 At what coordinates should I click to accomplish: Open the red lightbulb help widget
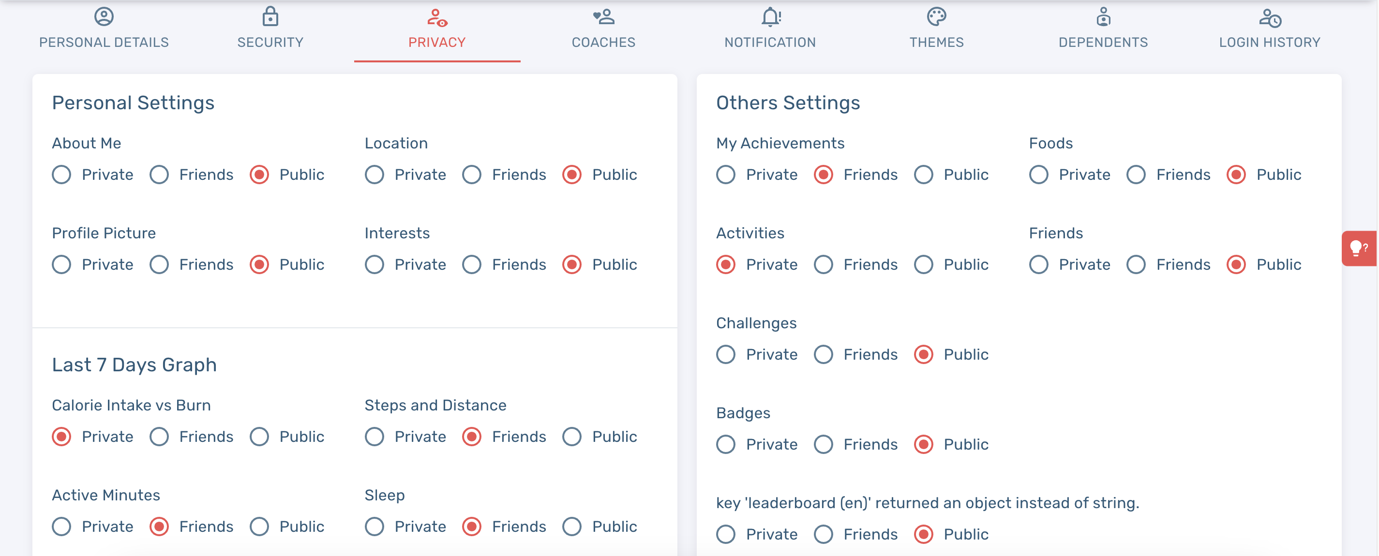[1359, 249]
